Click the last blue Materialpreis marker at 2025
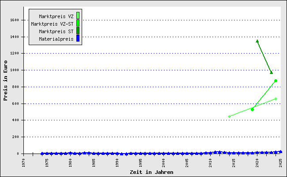This screenshot has height=177, width=287. point(280,152)
